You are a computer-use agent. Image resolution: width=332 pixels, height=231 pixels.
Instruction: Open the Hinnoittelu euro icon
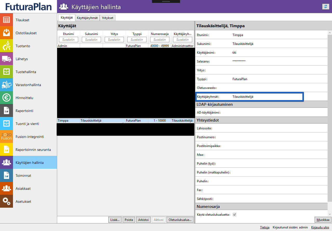coord(6,98)
